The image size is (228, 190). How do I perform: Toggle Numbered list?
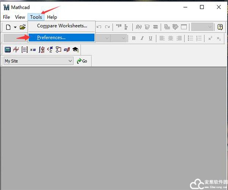point(199,38)
